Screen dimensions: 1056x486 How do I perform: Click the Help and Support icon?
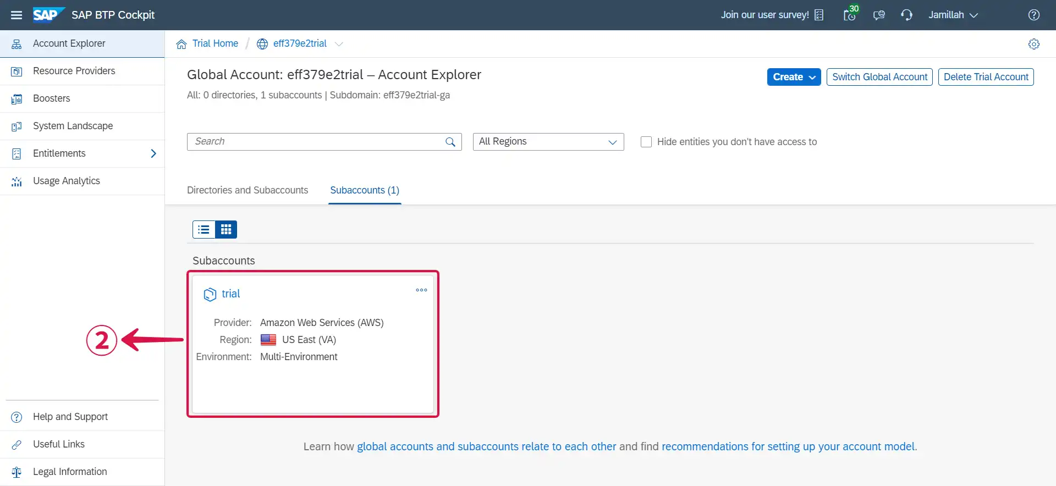point(16,417)
